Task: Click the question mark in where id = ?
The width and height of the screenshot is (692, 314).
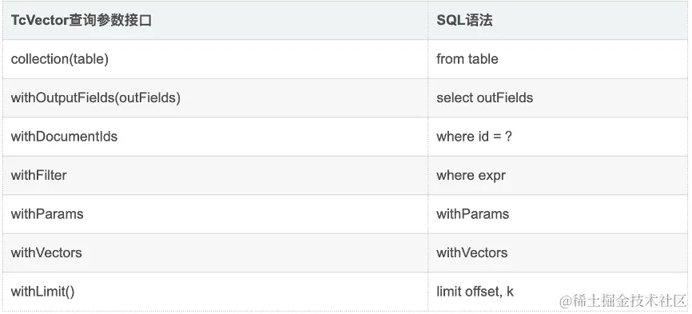Action: 508,137
